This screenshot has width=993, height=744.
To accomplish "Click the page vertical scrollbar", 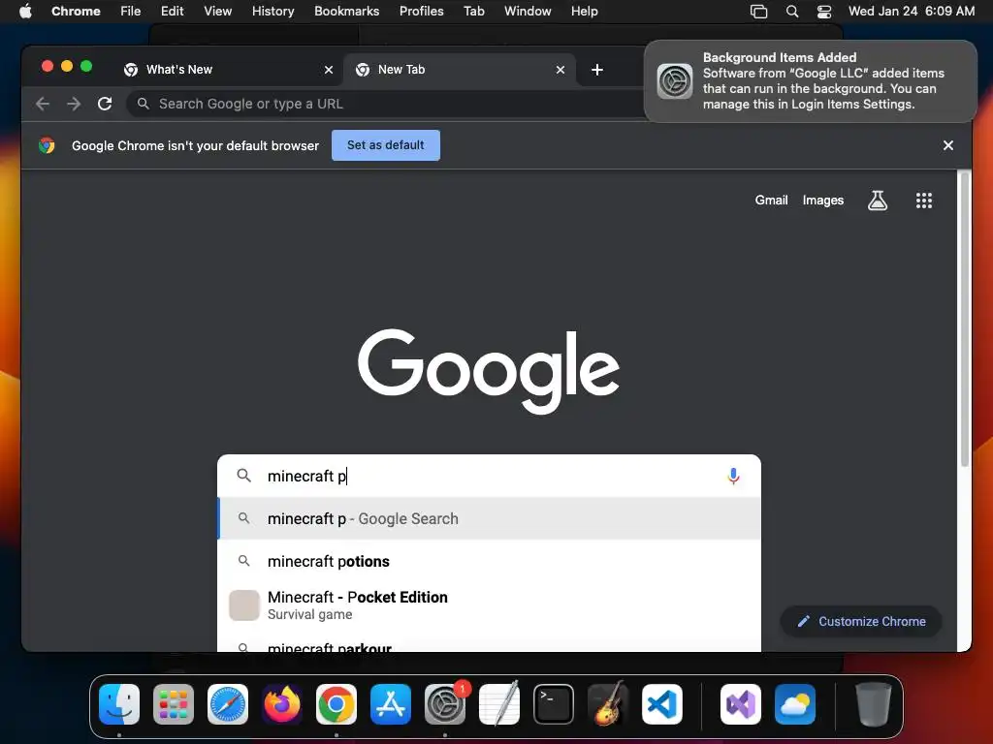I will point(965,320).
